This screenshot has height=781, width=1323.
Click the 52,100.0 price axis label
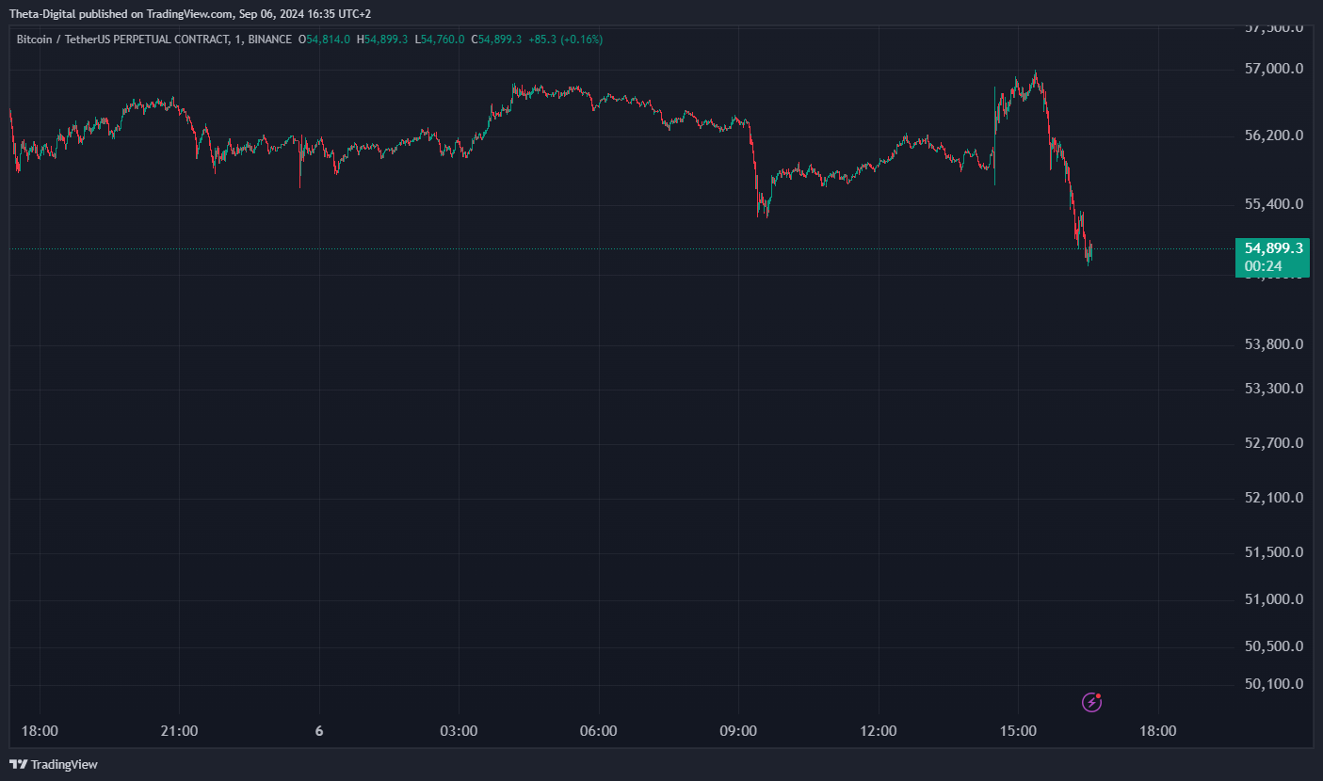tap(1274, 498)
